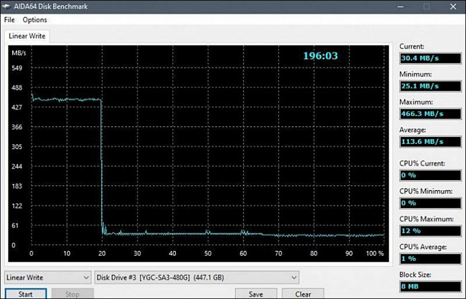Click the 100 % label on horizontal axis
This screenshot has height=299, width=466.
pyautogui.click(x=375, y=254)
